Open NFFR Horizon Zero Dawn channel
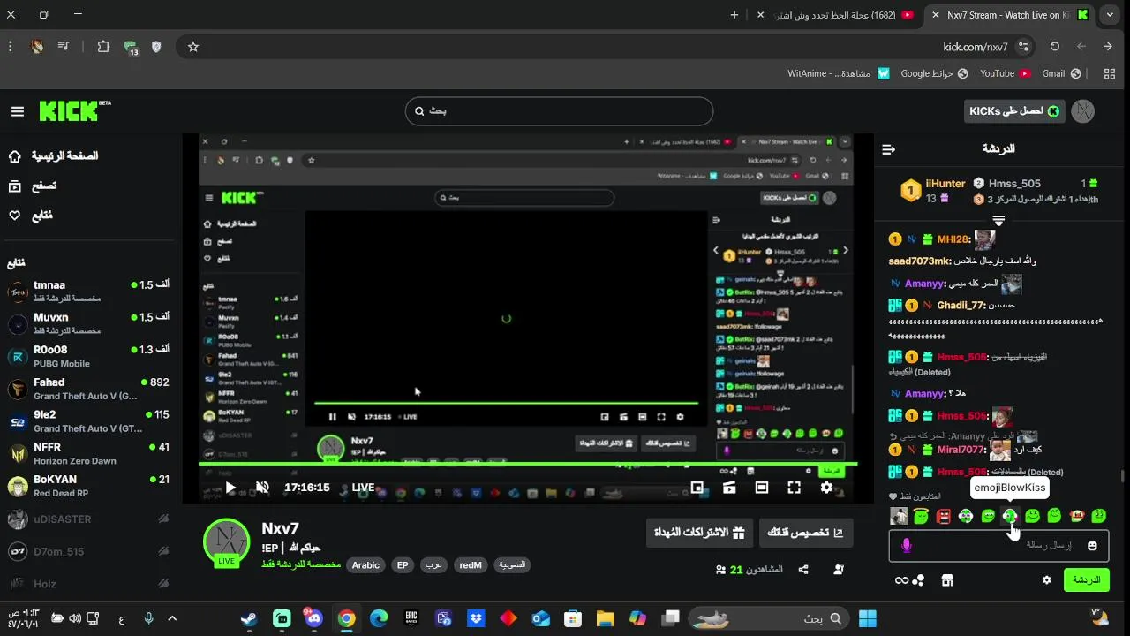 [88, 453]
